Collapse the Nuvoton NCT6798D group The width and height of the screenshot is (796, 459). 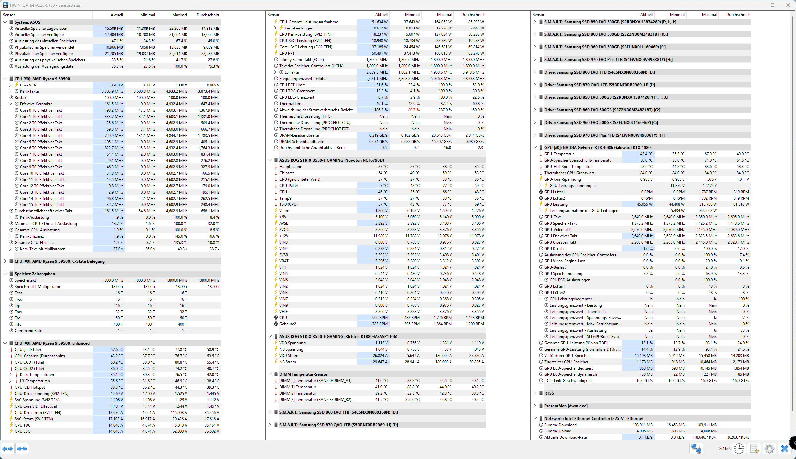(x=270, y=160)
